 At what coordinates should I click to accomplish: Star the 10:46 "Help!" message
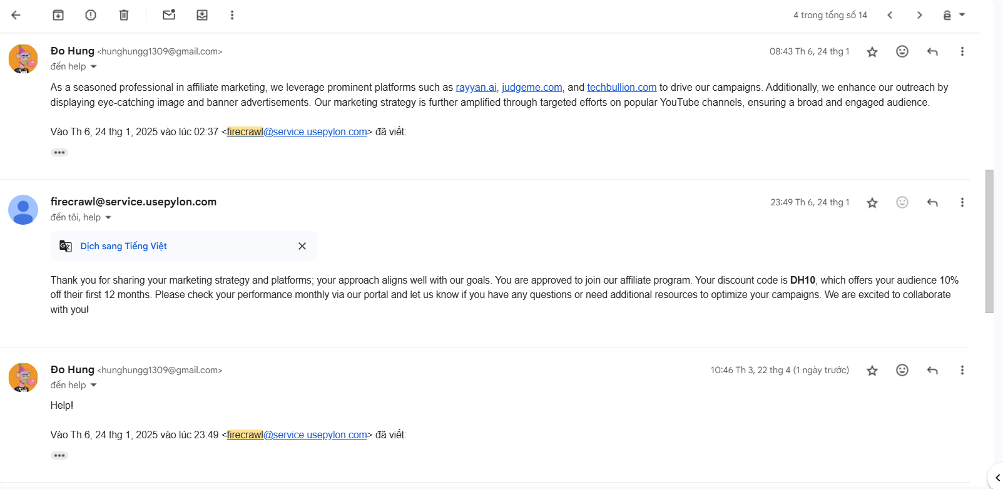pos(872,371)
